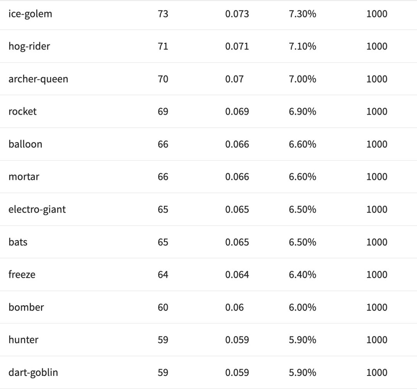Select the 6.00% bomber percentage

(x=302, y=307)
